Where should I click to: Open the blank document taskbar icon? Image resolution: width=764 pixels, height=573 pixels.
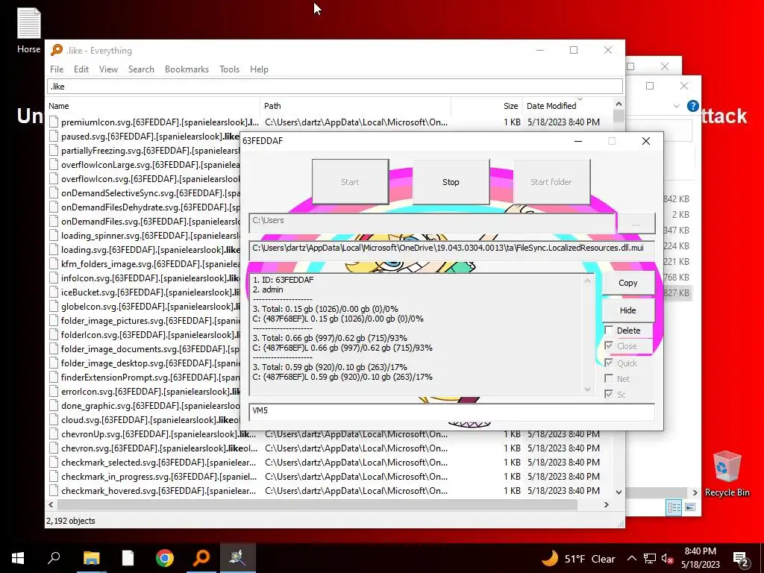pos(128,558)
